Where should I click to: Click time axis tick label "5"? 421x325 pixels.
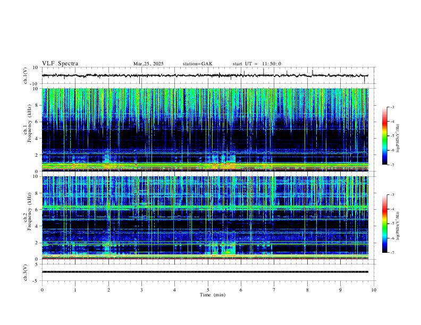click(x=208, y=290)
